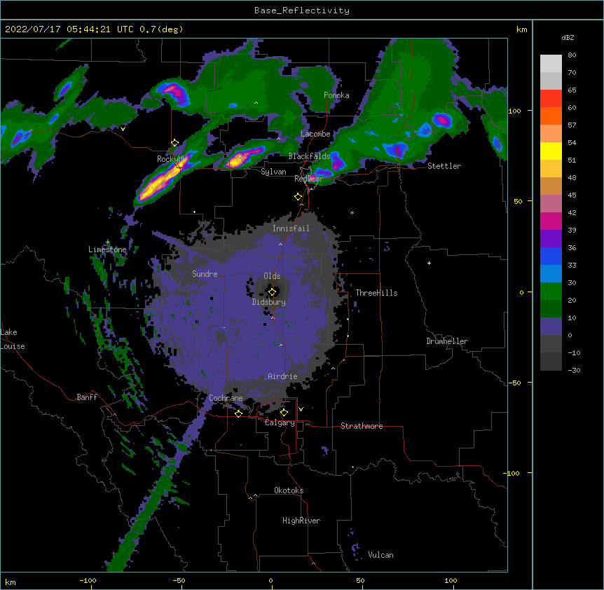This screenshot has height=590, width=604.
Task: Click the green 20-30 dBZ legend swatch
Action: click(551, 291)
